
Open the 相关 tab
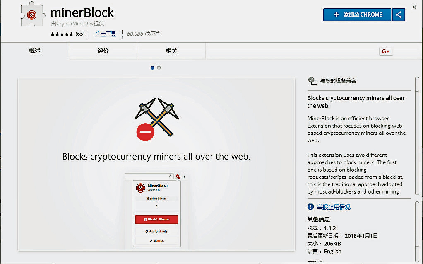(171, 51)
